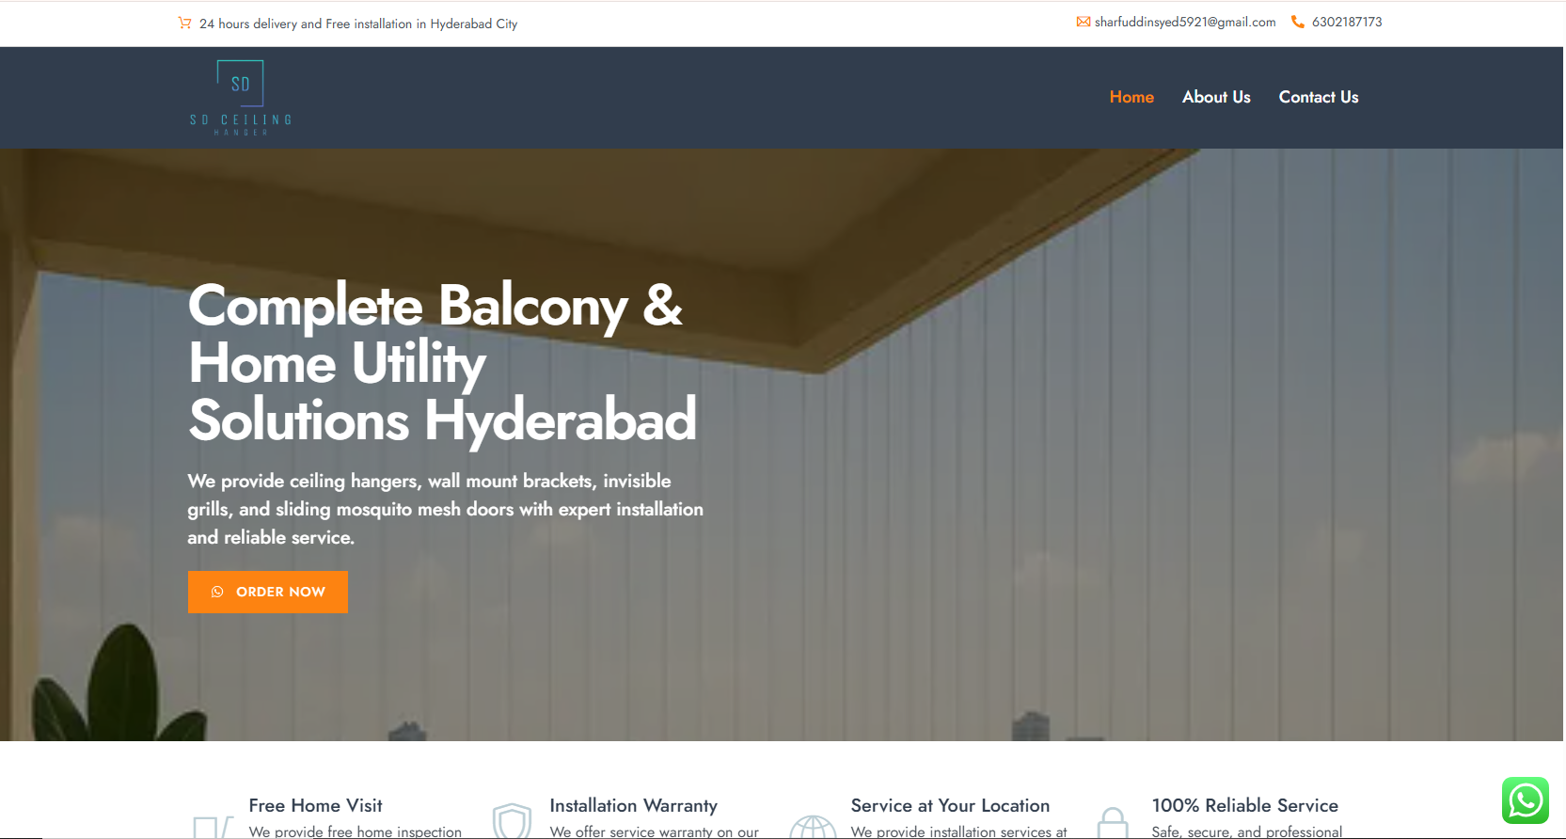Viewport: 1566px width, 839px height.
Task: Click the Installation Warranty heading
Action: (634, 805)
